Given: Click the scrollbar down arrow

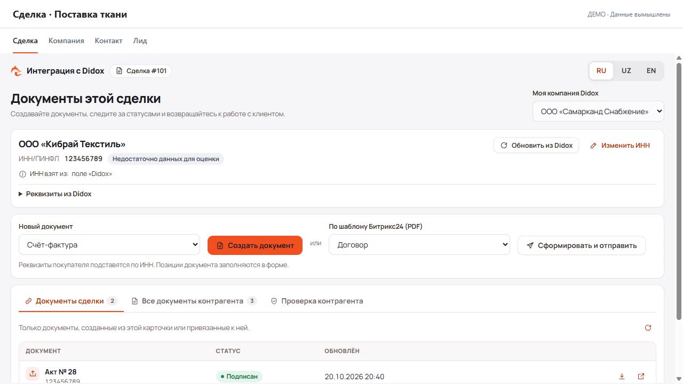Looking at the screenshot, I should click(x=679, y=380).
